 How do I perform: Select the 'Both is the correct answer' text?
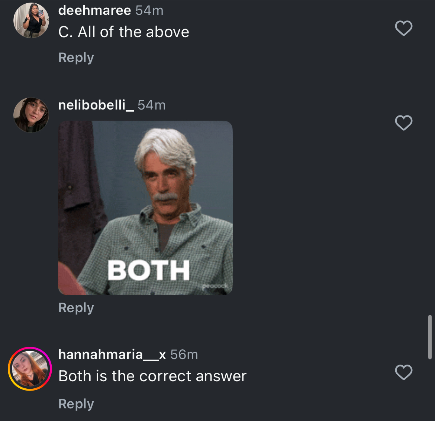pyautogui.click(x=152, y=376)
